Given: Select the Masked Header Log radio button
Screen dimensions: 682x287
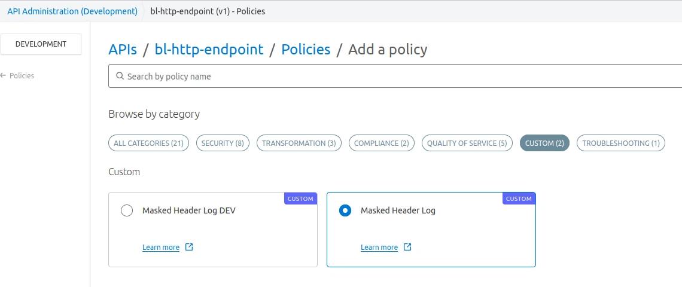Looking at the screenshot, I should tap(345, 210).
